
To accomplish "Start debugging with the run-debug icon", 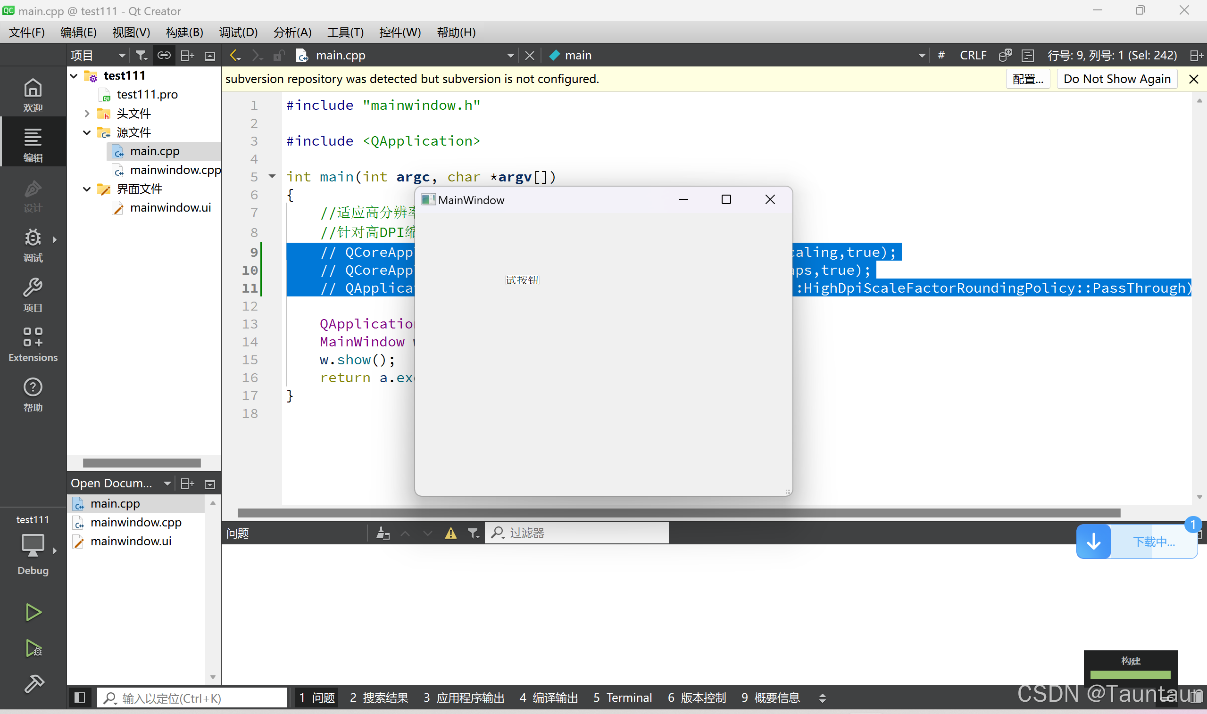I will tap(33, 648).
